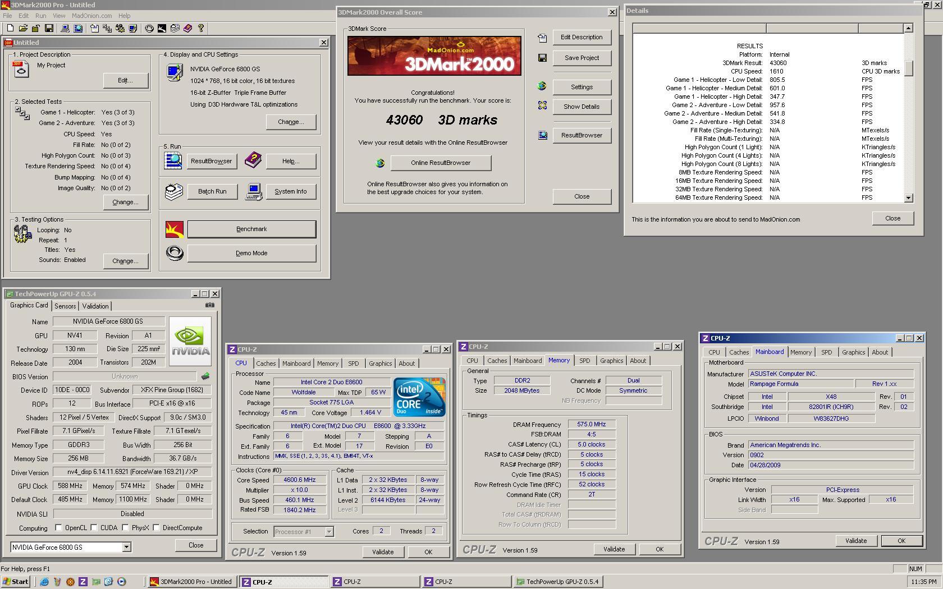Open About tab in CPU CPU-Z window
Screen dimensions: 943x589
point(406,363)
